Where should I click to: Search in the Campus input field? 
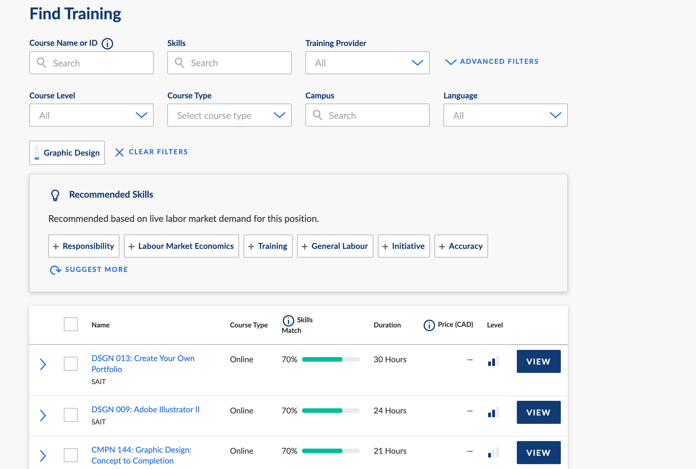click(367, 115)
